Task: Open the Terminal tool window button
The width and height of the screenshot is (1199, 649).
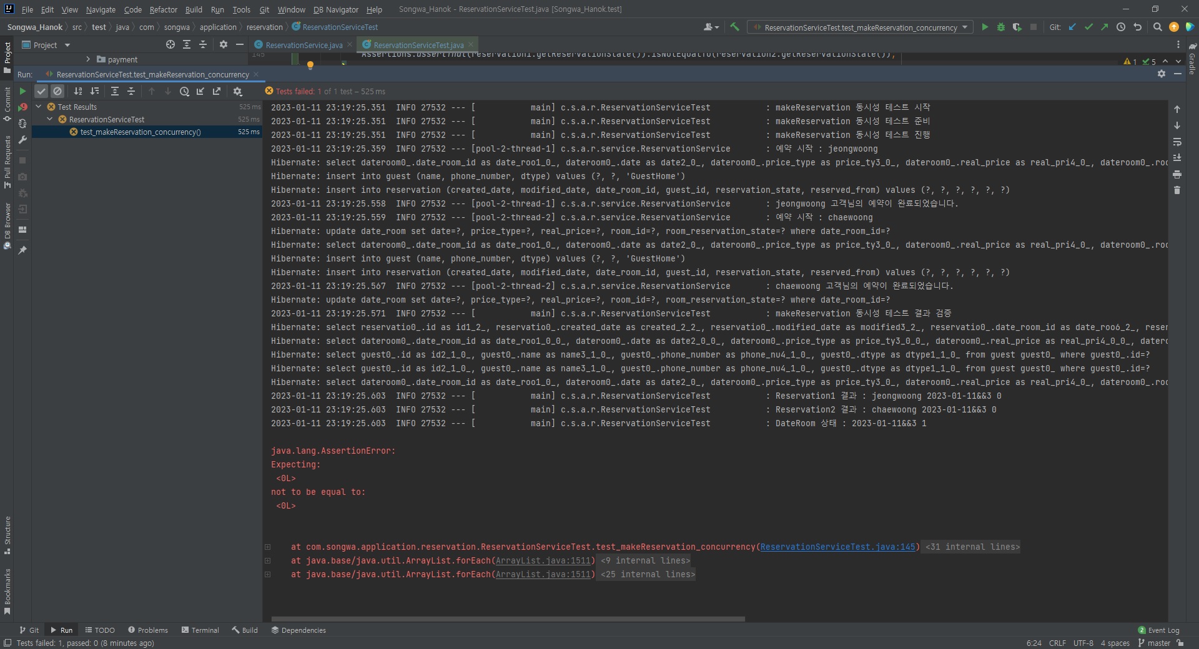Action: [x=200, y=630]
